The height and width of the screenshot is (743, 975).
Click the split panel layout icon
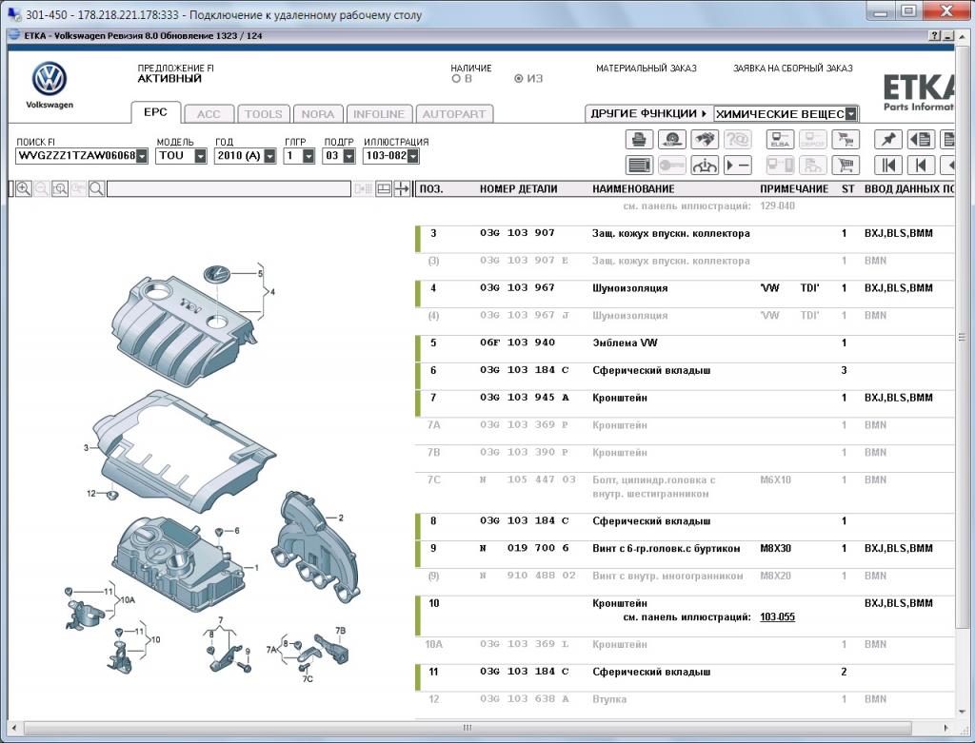pyautogui.click(x=384, y=189)
